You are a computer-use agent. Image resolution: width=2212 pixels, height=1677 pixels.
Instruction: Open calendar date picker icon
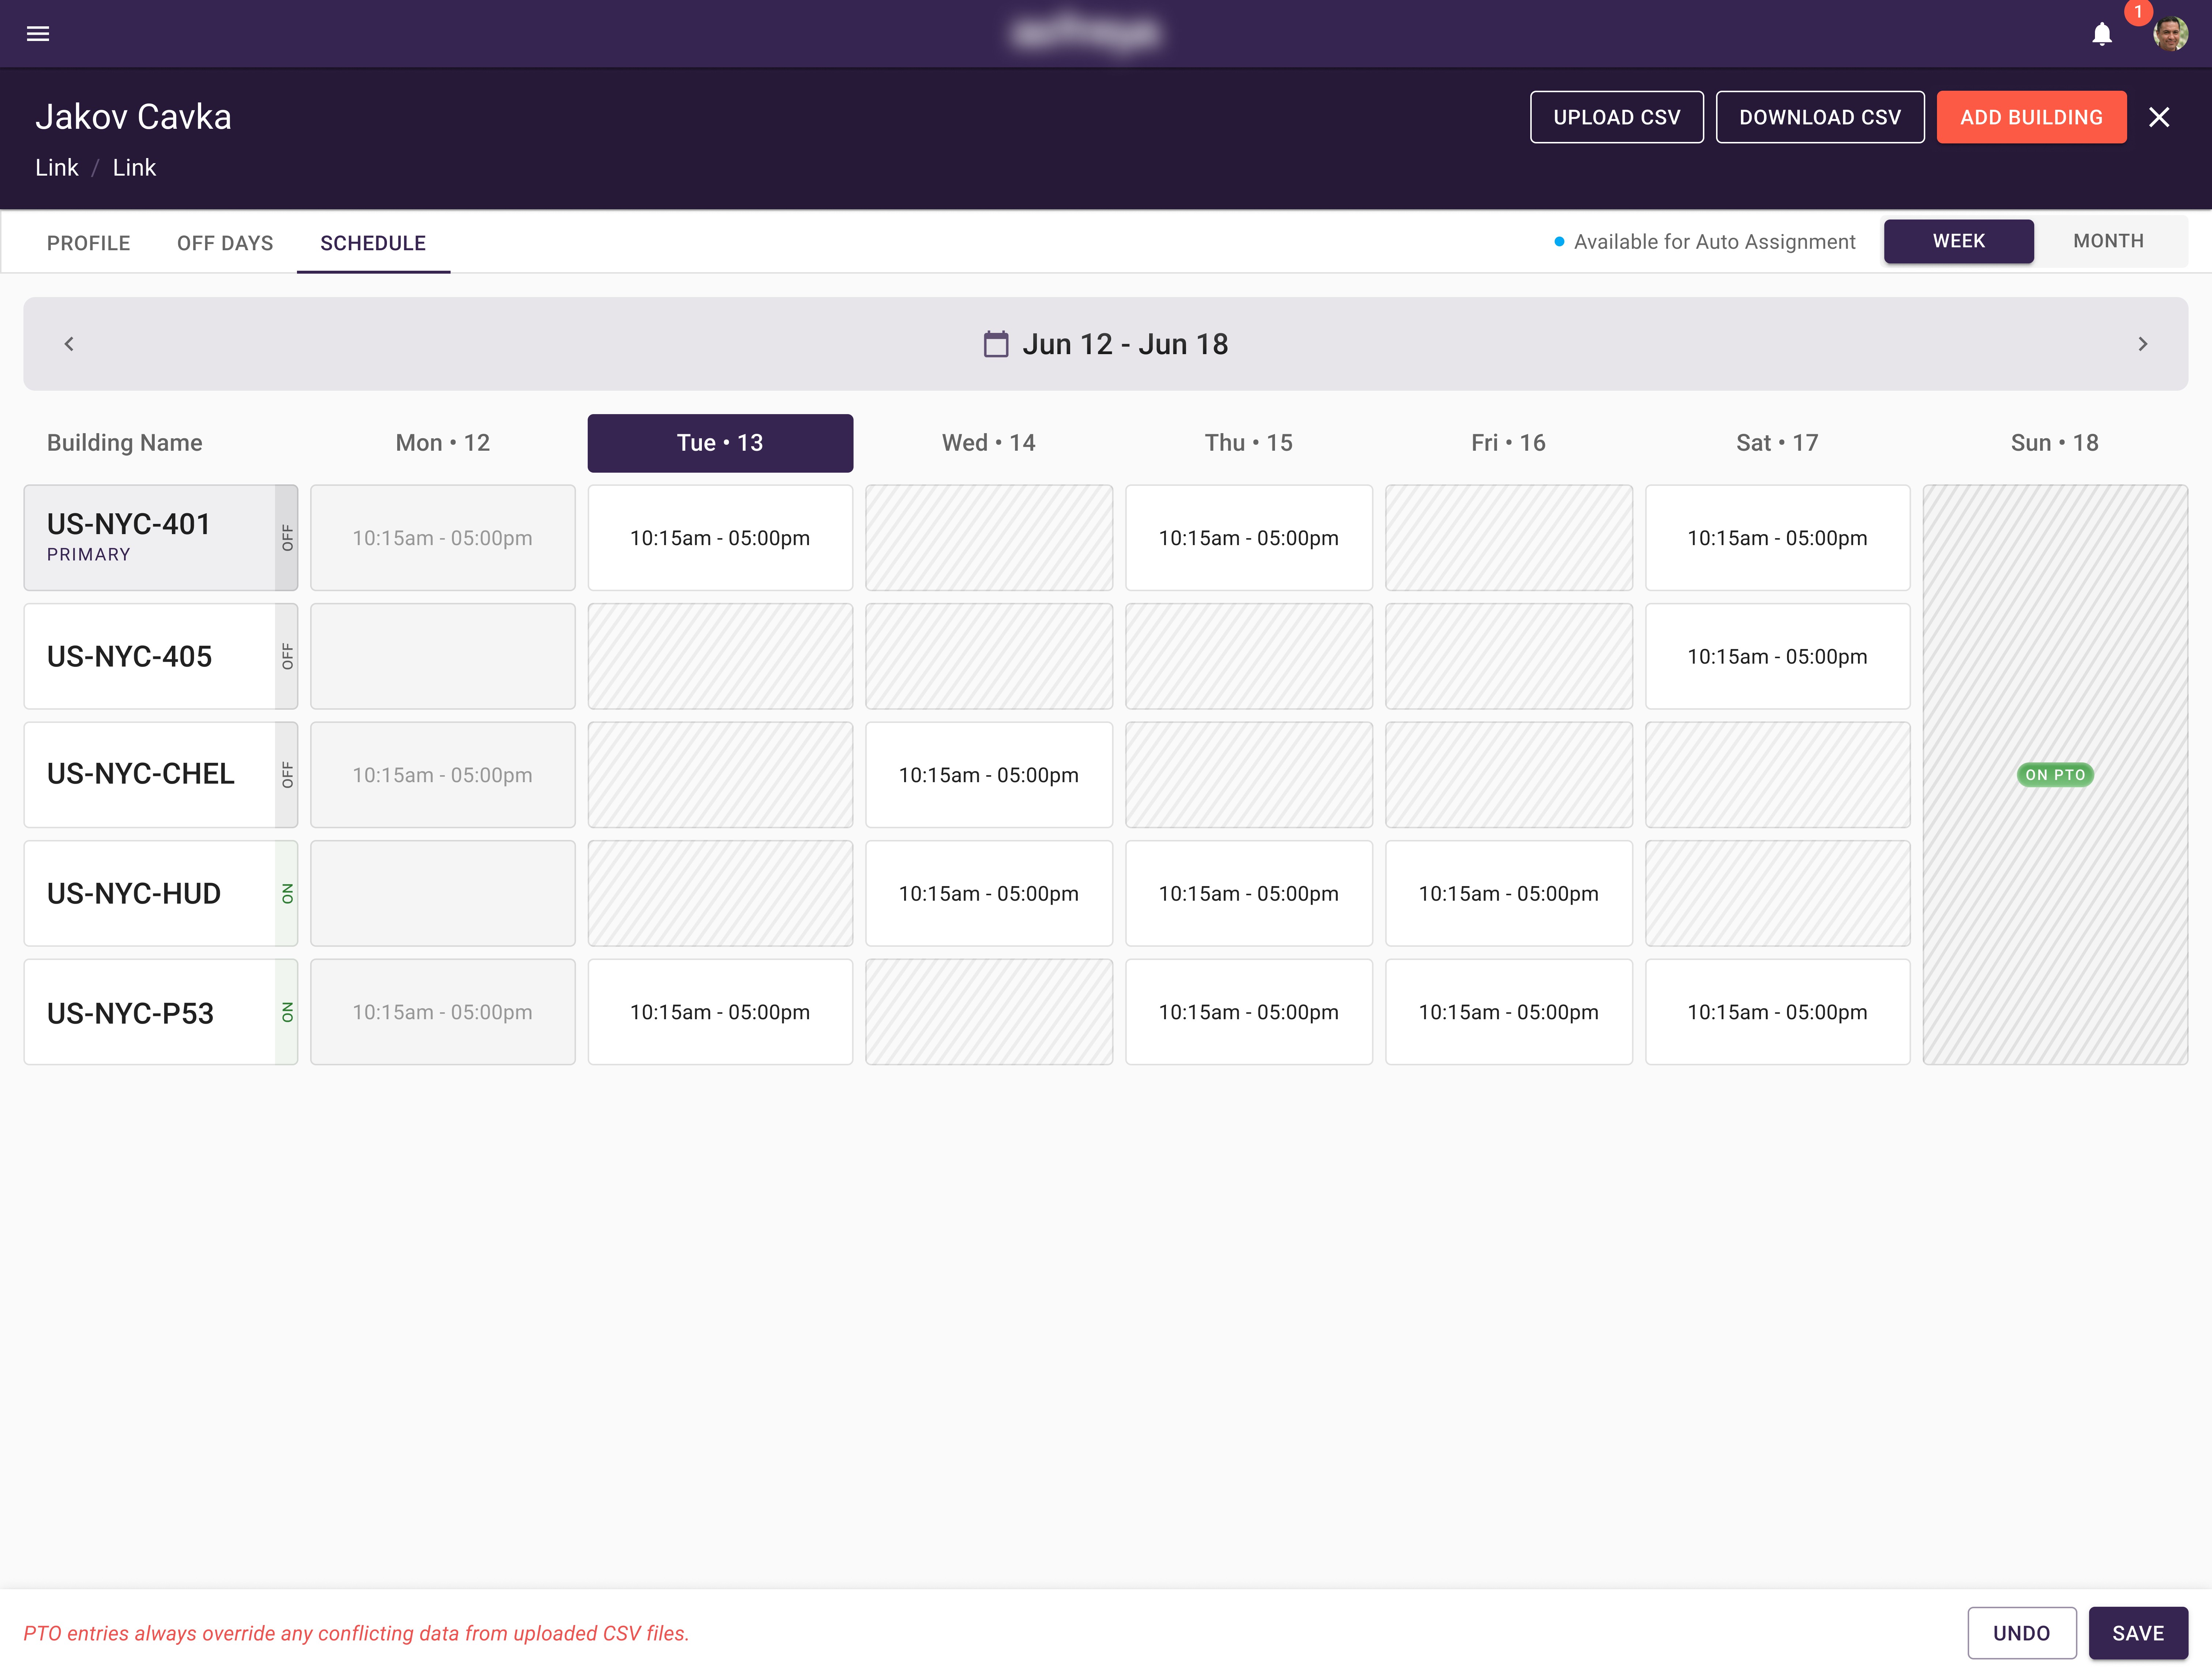point(995,344)
